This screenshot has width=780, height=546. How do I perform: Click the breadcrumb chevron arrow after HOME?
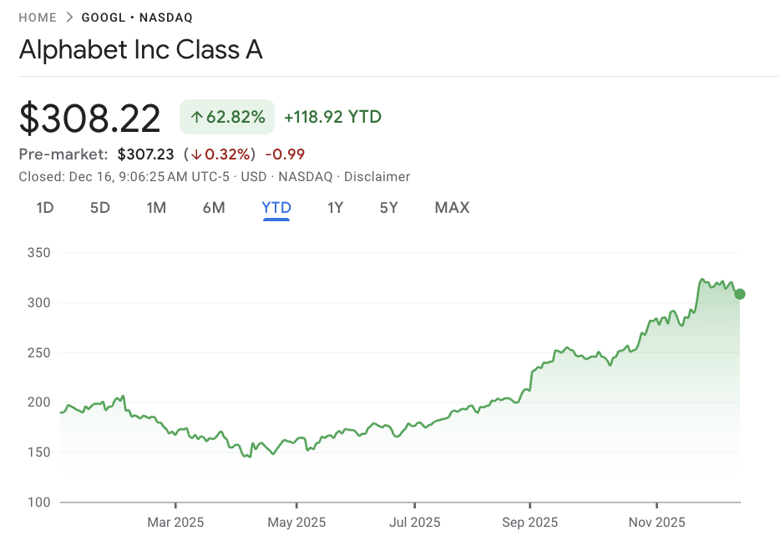(69, 18)
